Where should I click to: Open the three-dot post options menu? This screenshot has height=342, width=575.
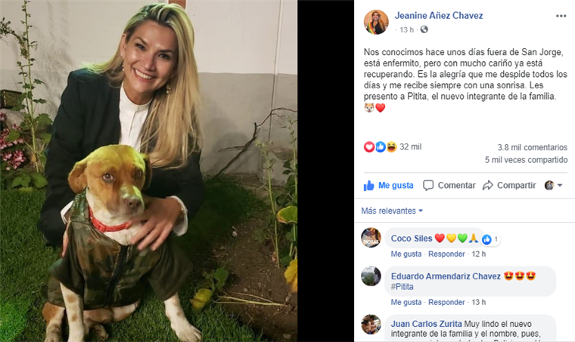coord(561,16)
